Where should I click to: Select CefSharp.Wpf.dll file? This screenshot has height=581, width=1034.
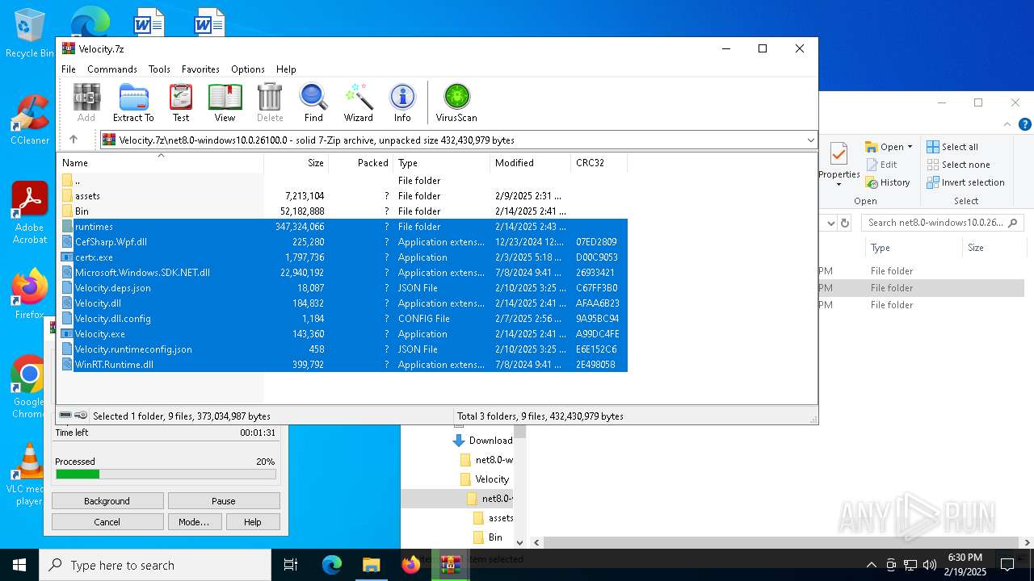click(343, 242)
